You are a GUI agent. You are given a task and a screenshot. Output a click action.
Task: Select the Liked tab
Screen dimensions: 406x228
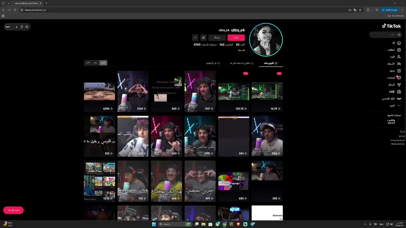213,63
